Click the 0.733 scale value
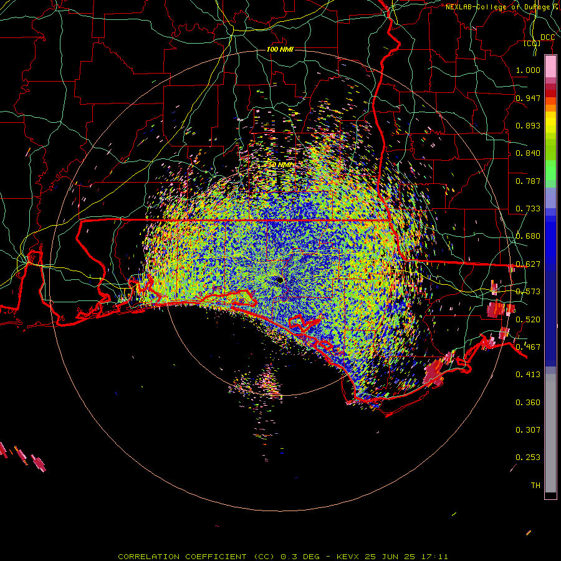Viewport: 561px width, 561px height. (x=528, y=209)
